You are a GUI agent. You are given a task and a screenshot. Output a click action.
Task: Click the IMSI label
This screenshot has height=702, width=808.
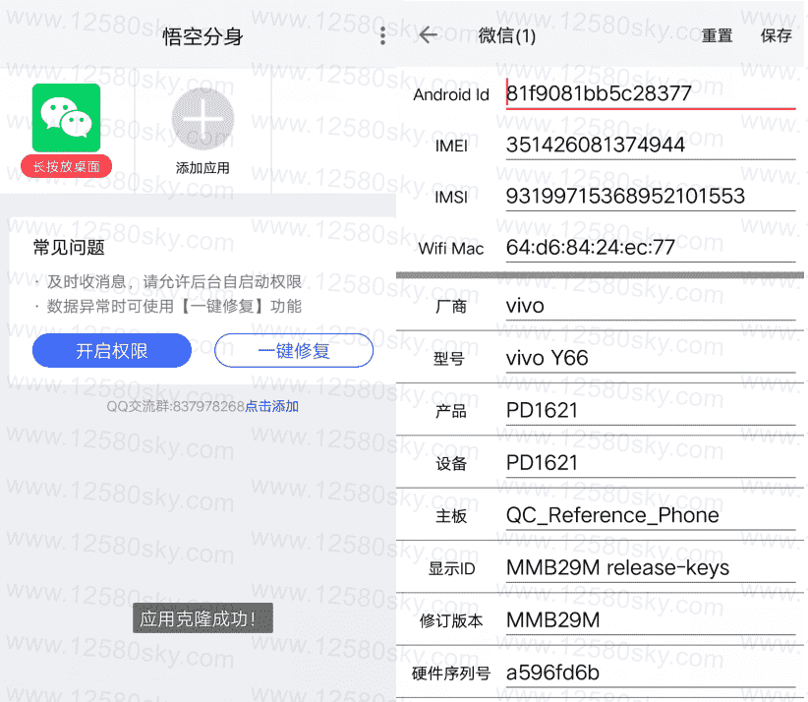tap(451, 197)
